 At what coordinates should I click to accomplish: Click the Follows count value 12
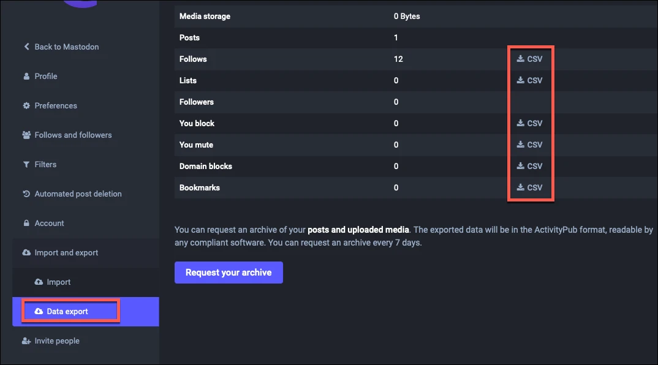pos(398,59)
